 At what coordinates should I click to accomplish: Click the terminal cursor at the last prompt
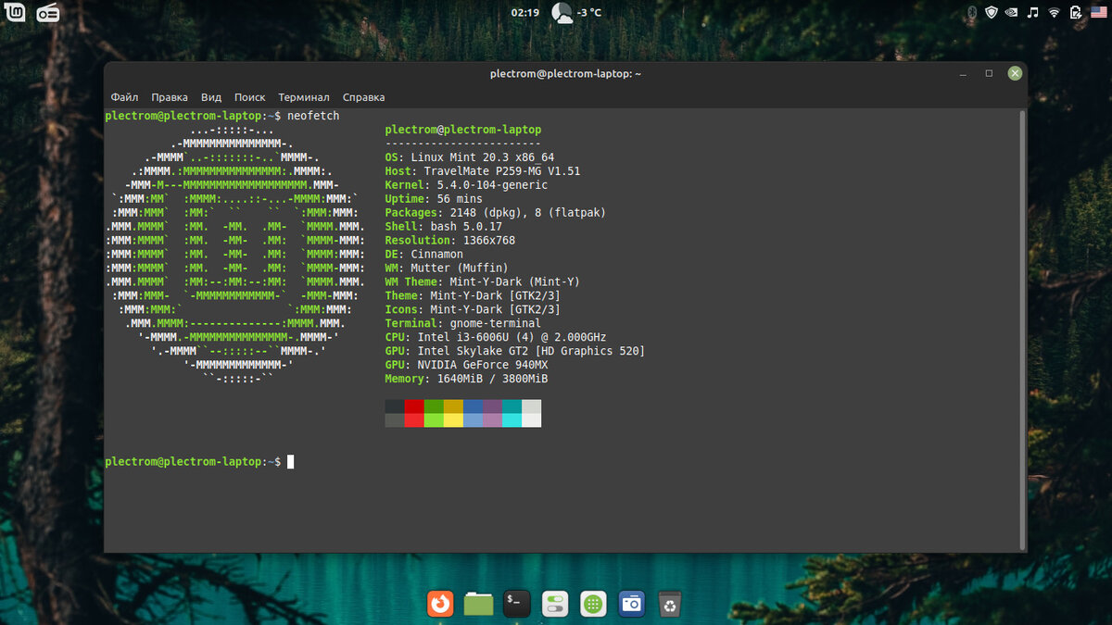pos(290,461)
